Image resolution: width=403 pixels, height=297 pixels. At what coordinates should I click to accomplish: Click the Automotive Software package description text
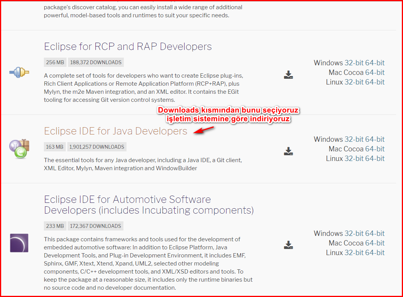[x=148, y=263]
